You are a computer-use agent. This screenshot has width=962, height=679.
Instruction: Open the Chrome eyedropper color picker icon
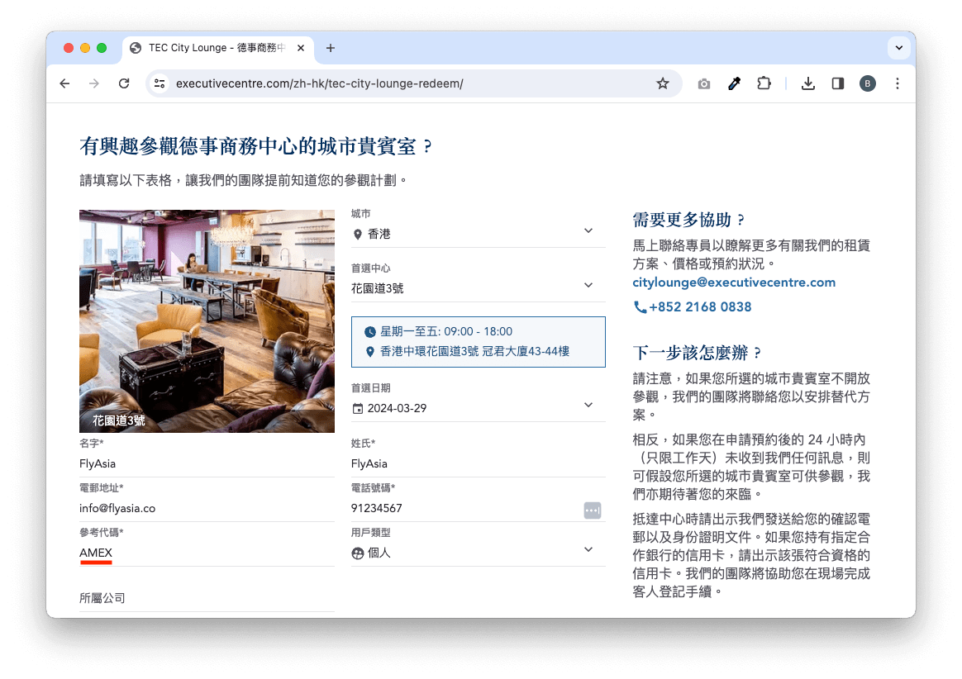(x=734, y=83)
